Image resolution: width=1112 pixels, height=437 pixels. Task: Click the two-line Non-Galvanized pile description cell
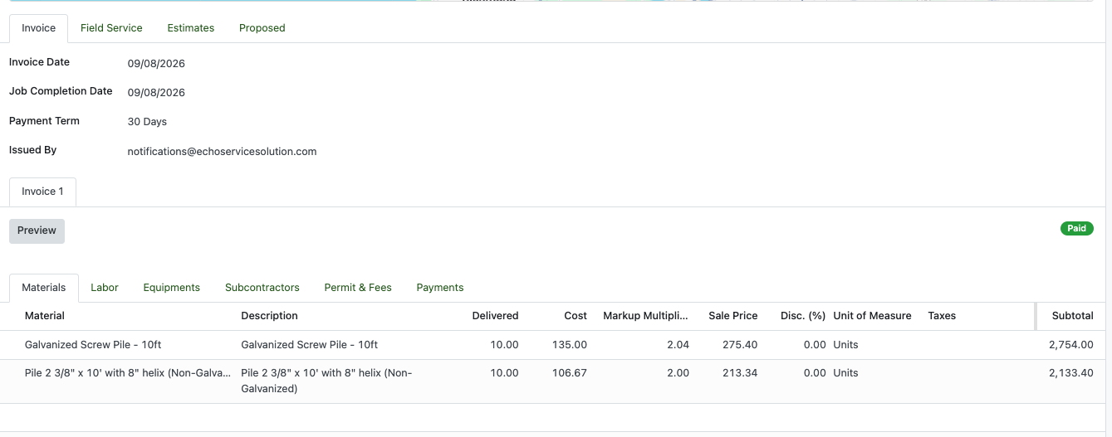[x=326, y=381]
